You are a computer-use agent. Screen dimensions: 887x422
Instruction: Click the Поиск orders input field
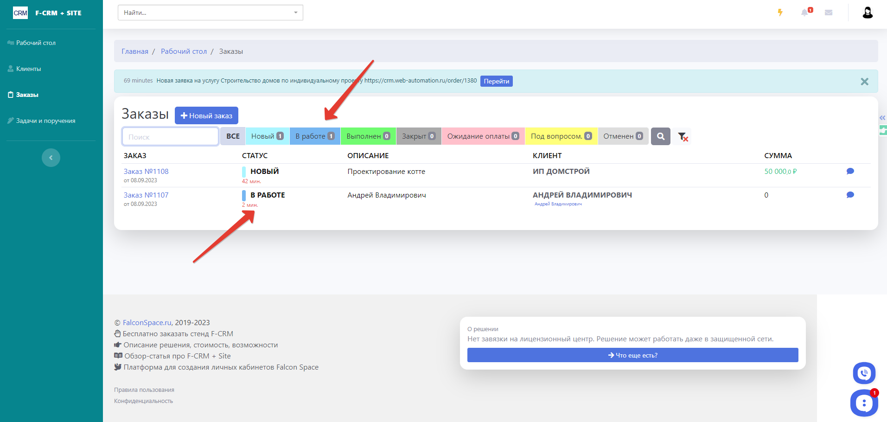point(170,137)
